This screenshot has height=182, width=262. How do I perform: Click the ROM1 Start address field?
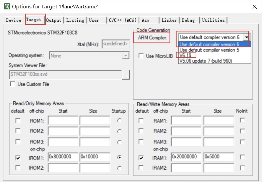tap(63, 120)
